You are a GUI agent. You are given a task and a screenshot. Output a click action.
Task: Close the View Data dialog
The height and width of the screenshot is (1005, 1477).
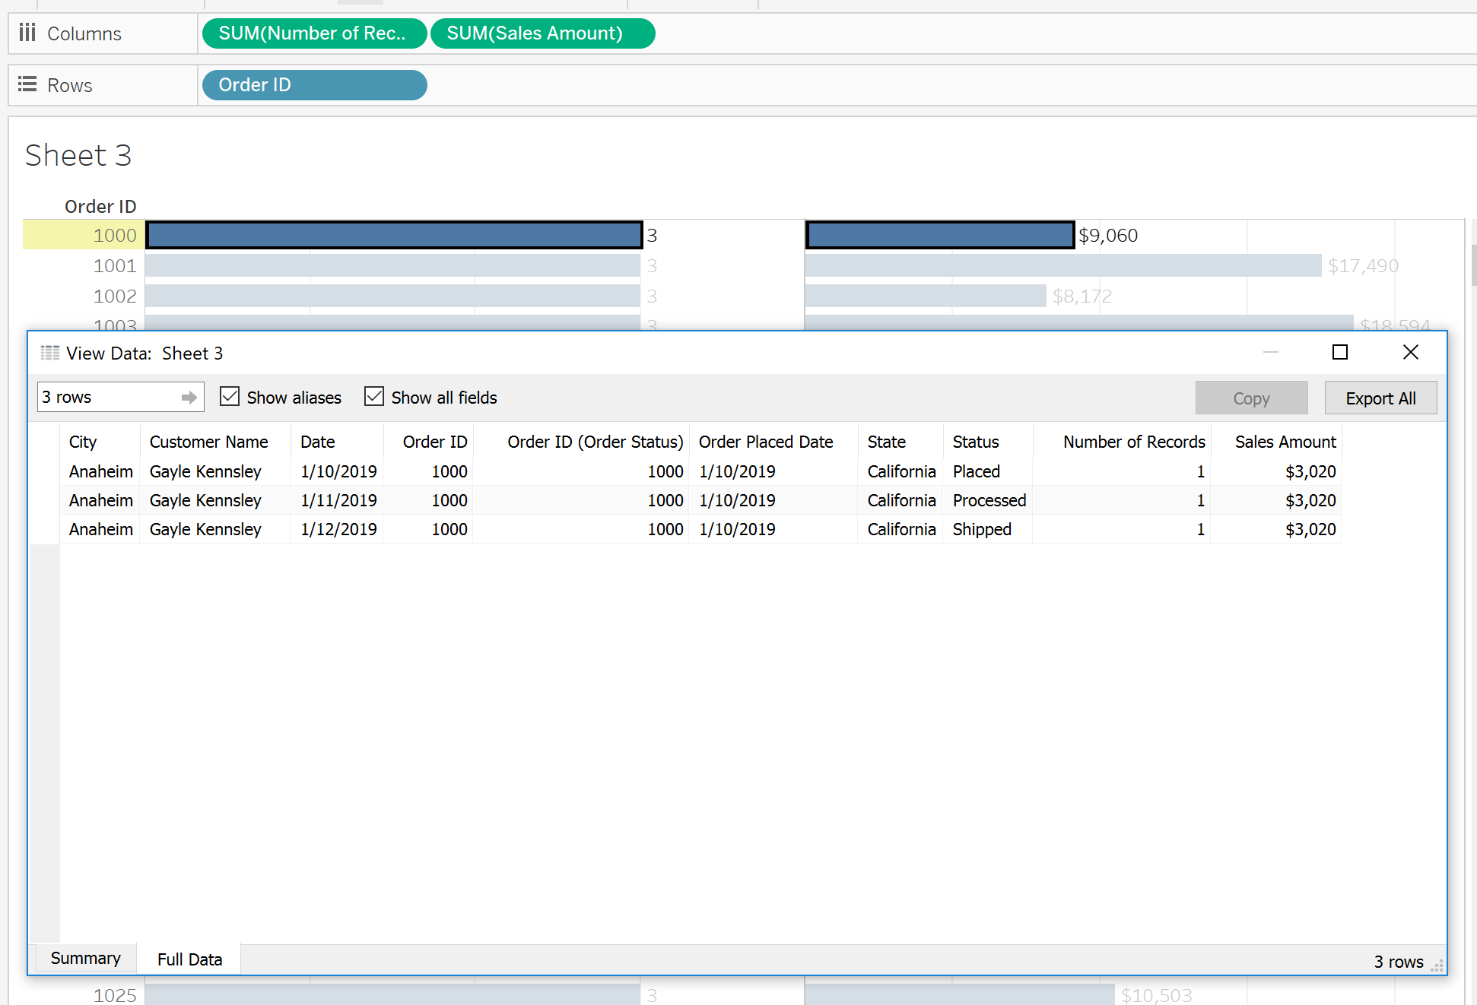1411,352
